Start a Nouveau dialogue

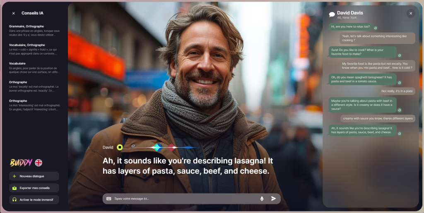(x=34, y=176)
